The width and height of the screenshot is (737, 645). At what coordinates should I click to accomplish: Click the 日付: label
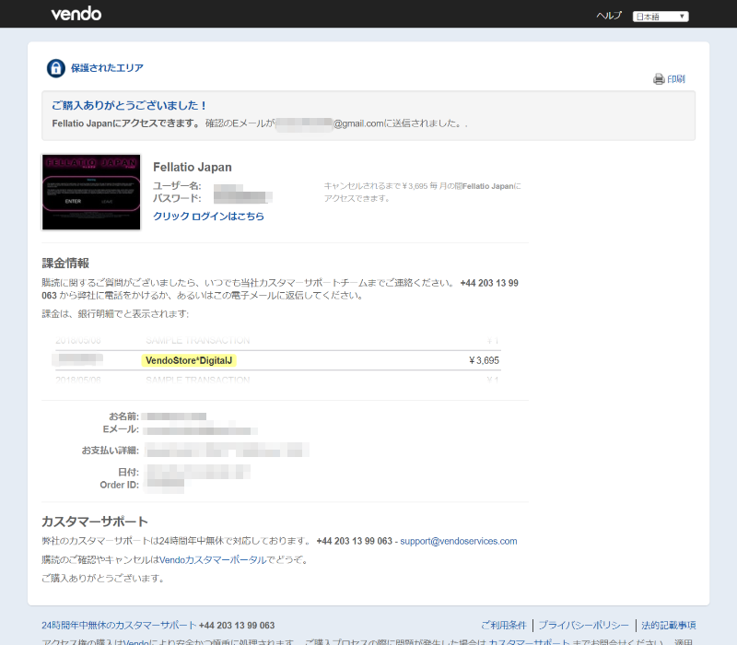(x=128, y=472)
